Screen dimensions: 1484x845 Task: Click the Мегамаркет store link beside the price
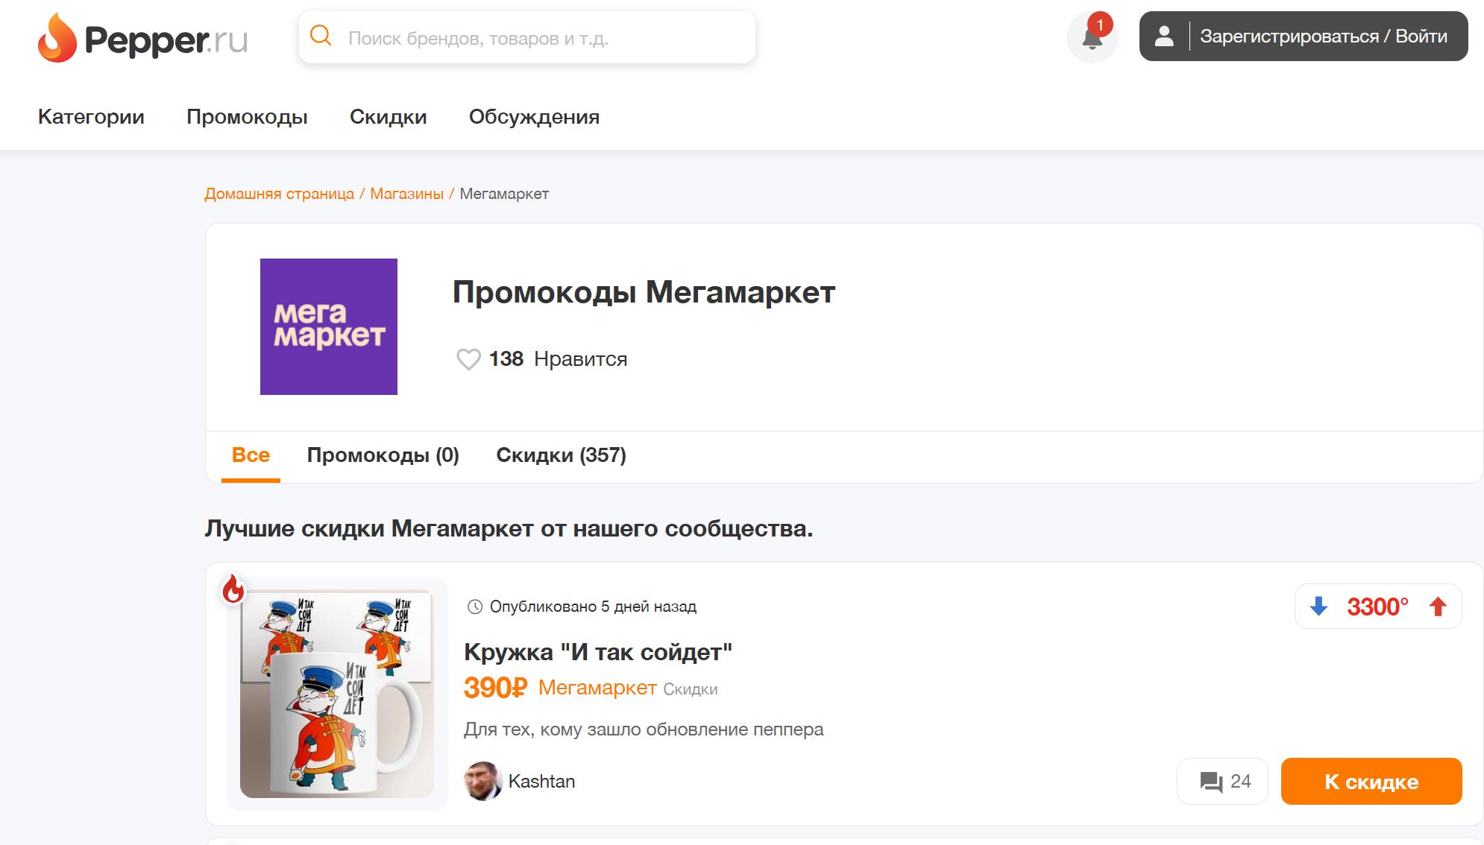[597, 688]
